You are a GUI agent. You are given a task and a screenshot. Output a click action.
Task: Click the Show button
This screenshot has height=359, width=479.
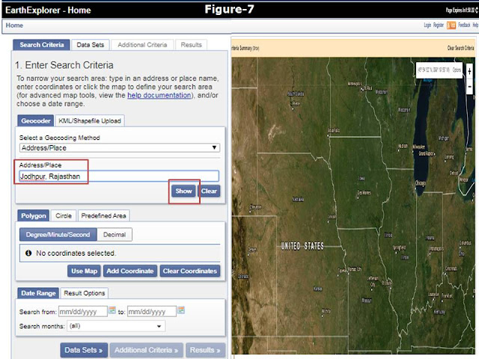pyautogui.click(x=183, y=191)
